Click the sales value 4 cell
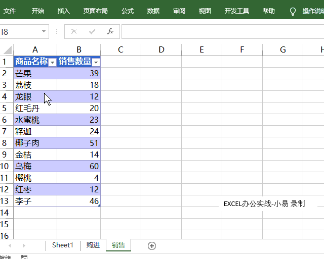The height and width of the screenshot is (259, 324). [x=79, y=178]
